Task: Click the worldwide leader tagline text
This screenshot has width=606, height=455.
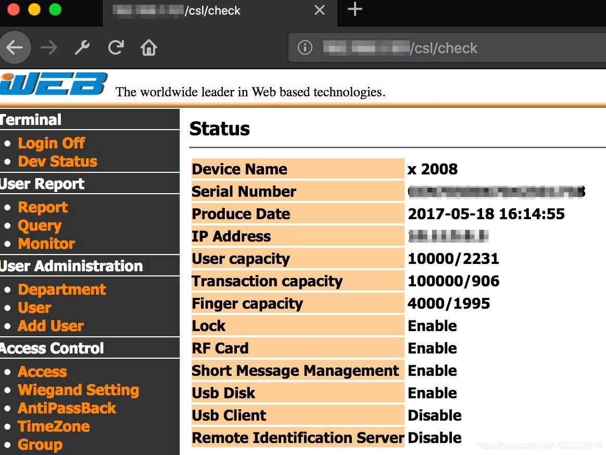Action: pos(250,92)
